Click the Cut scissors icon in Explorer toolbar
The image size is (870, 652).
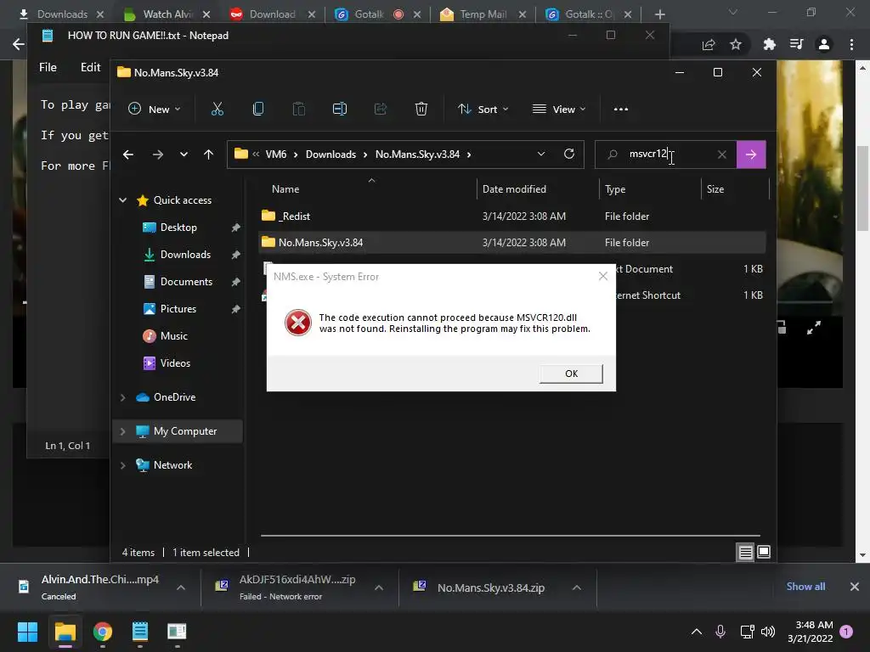click(217, 110)
